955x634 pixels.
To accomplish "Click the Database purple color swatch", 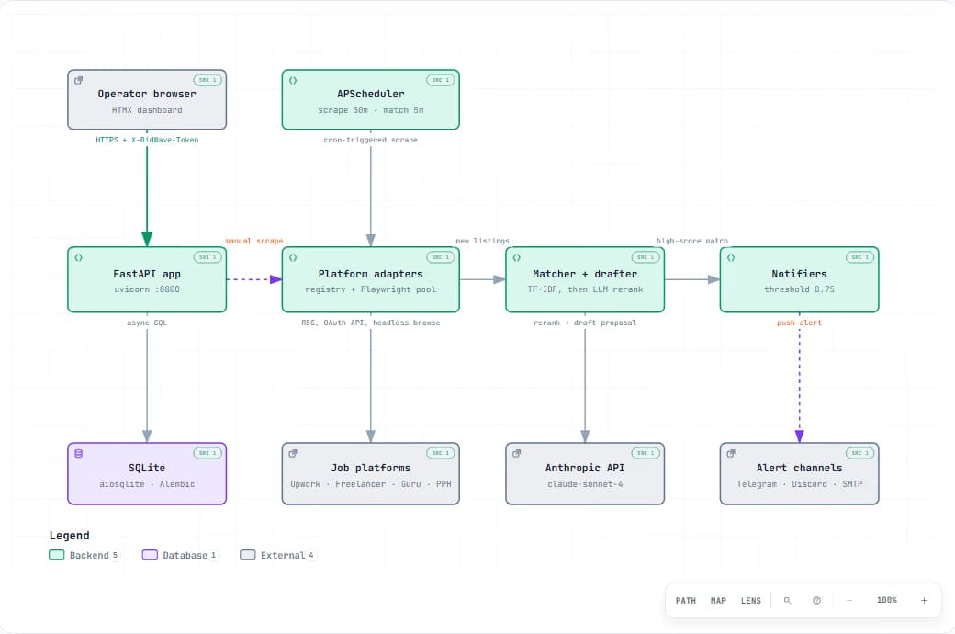I will tap(150, 555).
